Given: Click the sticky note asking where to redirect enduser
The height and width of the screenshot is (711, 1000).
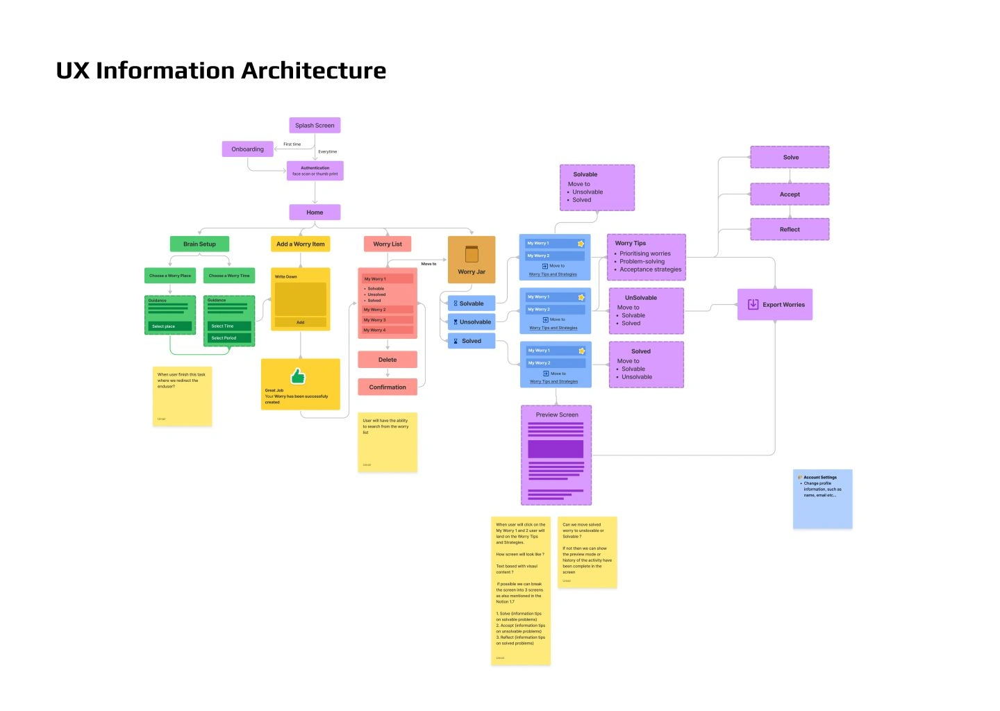Looking at the screenshot, I should click(x=182, y=396).
